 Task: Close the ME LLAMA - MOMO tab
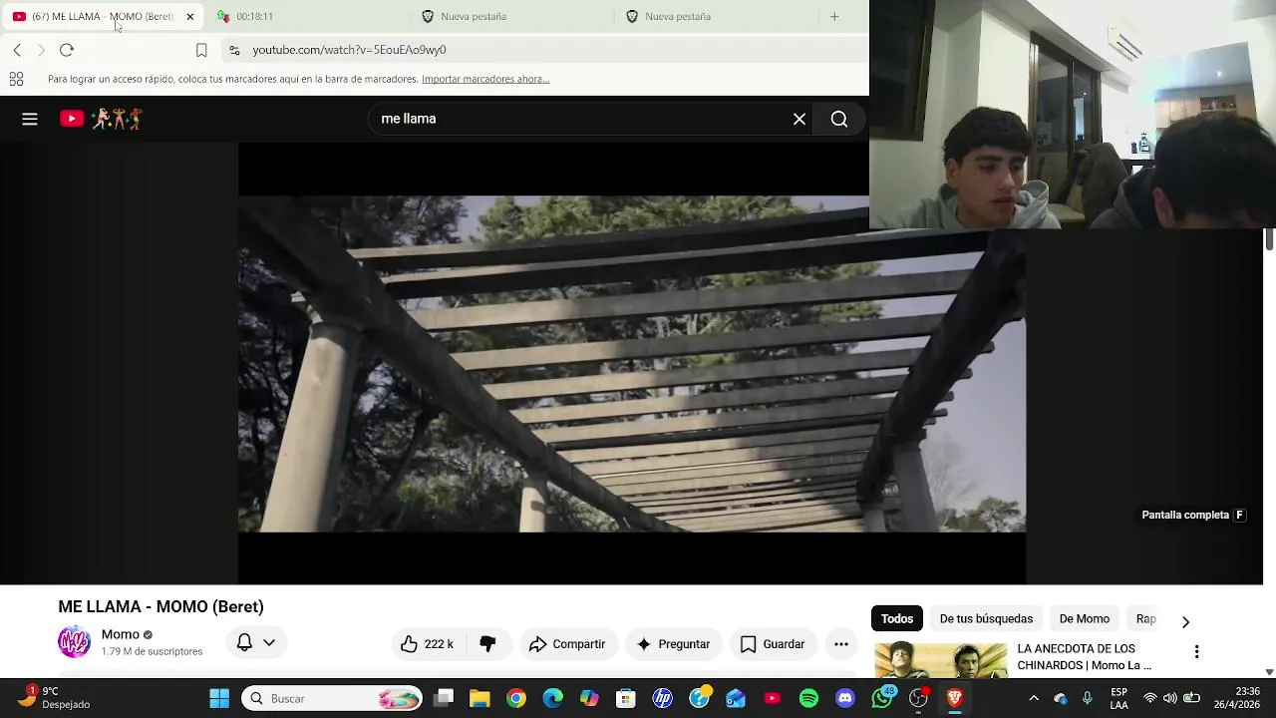point(189,16)
